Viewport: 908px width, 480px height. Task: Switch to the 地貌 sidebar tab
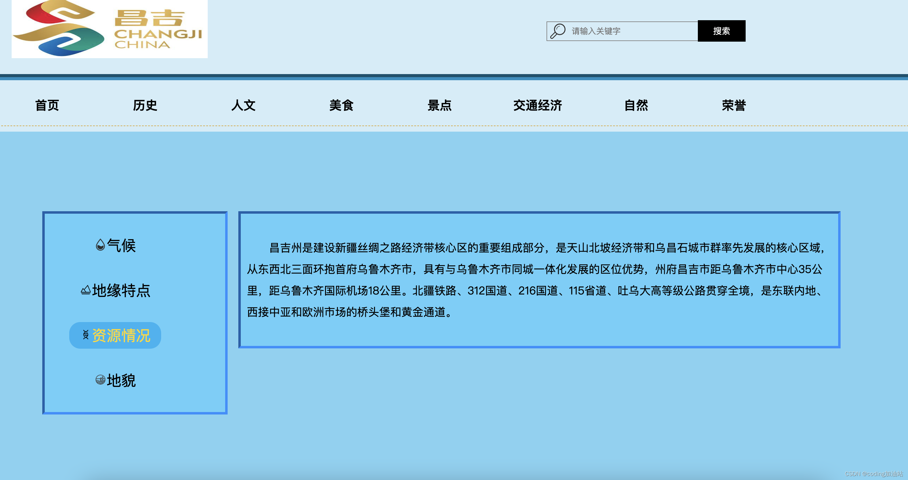pyautogui.click(x=121, y=380)
